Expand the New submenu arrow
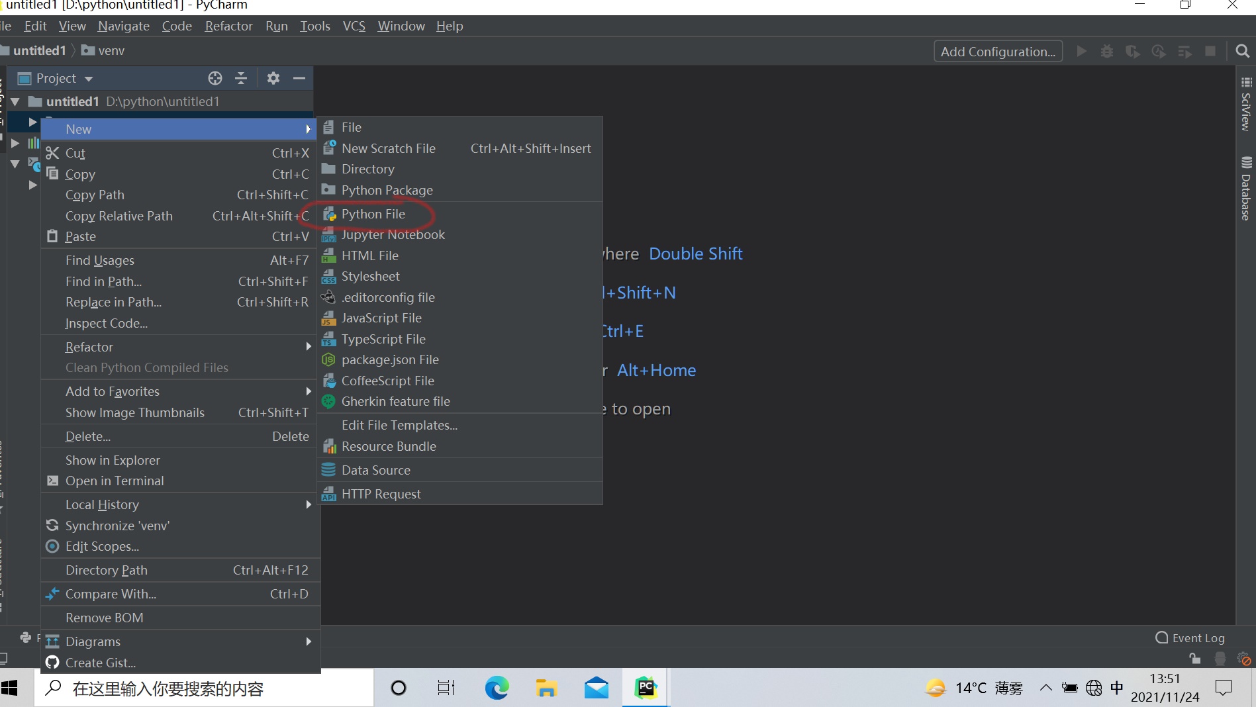The height and width of the screenshot is (707, 1256). 308,129
